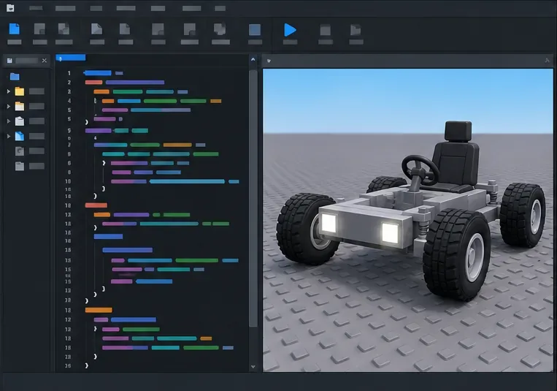Click the last gray icon in the toolbar row
The height and width of the screenshot is (391, 557).
pos(356,30)
